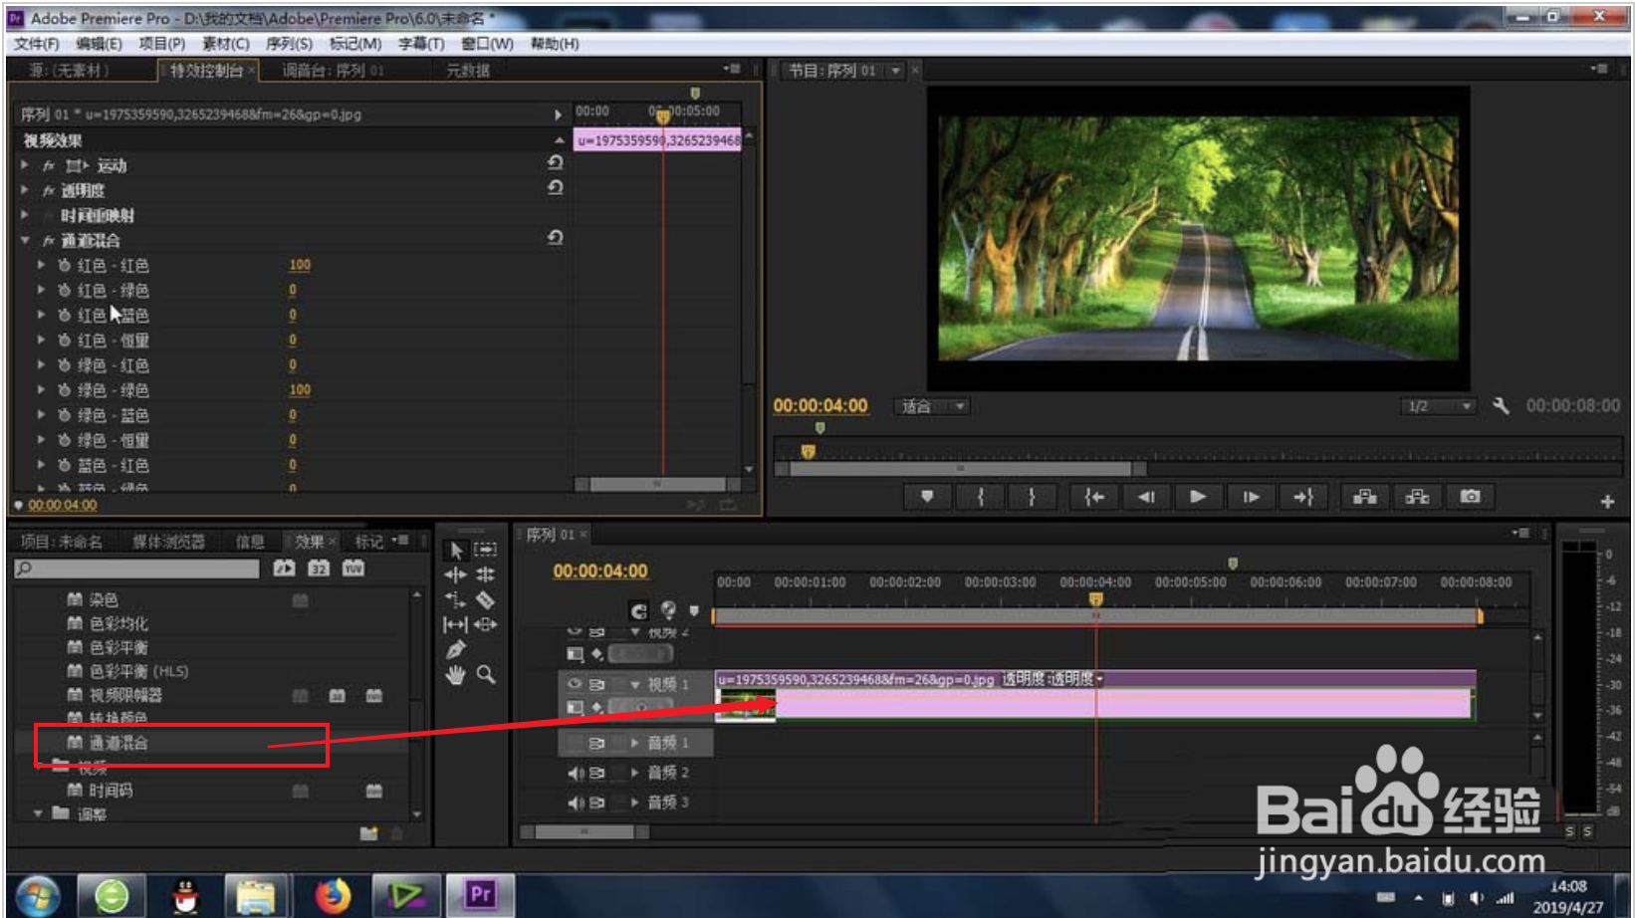Image resolution: width=1635 pixels, height=918 pixels.
Task: Click the Mark In button
Action: tap(981, 496)
